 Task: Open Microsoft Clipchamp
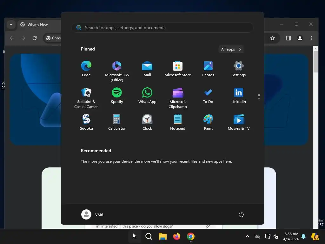click(178, 98)
